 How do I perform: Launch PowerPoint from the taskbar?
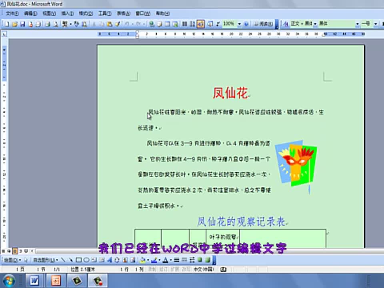56,280
